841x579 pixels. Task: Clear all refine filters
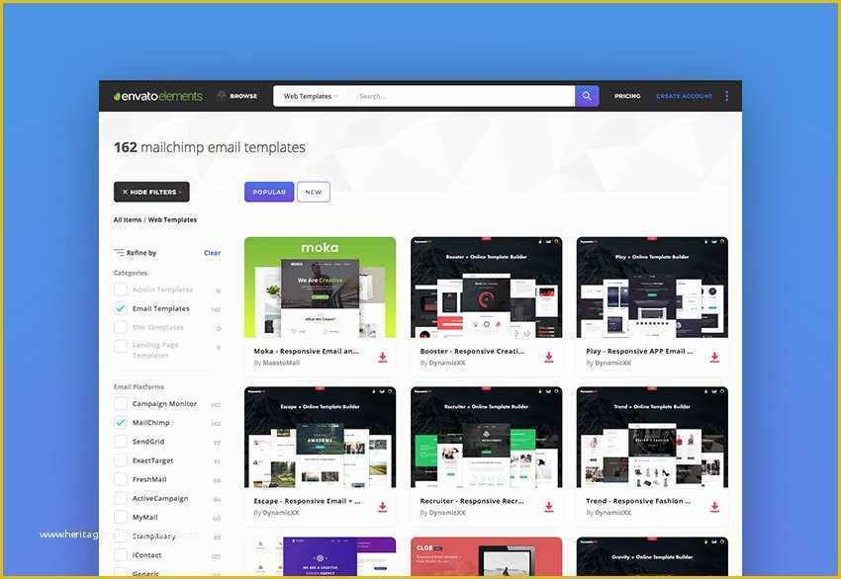pyautogui.click(x=213, y=253)
